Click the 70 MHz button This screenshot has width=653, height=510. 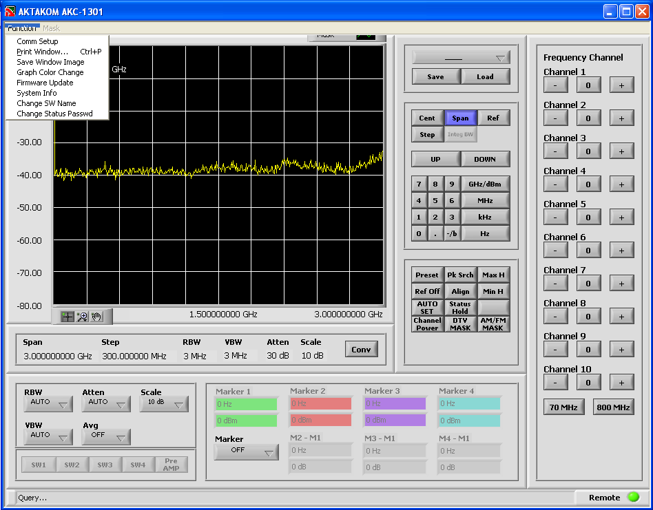click(563, 407)
